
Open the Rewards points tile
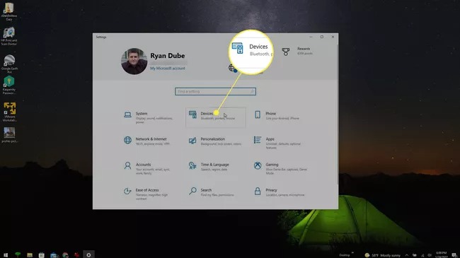click(298, 51)
